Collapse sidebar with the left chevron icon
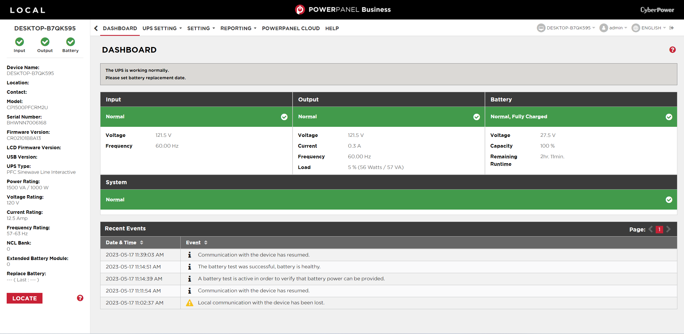Image resolution: width=684 pixels, height=334 pixels. pyautogui.click(x=96, y=28)
